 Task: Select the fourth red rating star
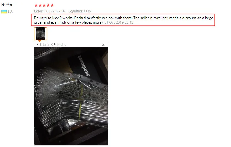tap(48, 5)
